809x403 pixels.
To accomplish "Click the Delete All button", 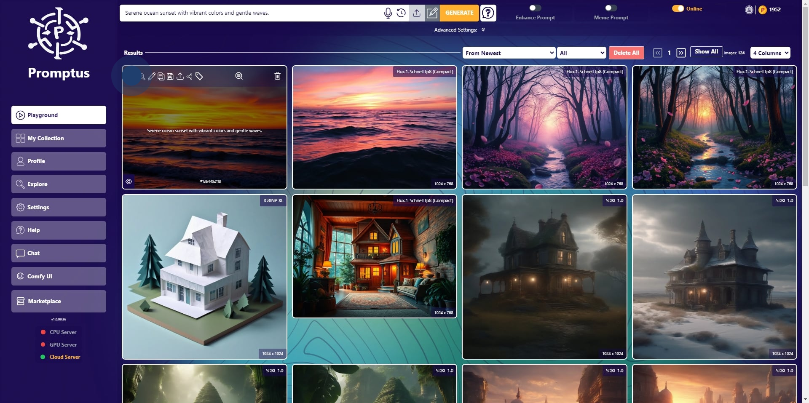I will coord(626,53).
